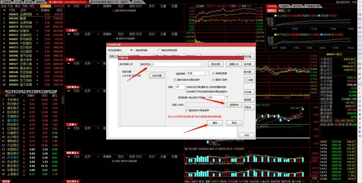Image resolution: width=362 pixels, height=183 pixels.
Task: Switch to 指数联动 top tab
Action: point(40,2)
